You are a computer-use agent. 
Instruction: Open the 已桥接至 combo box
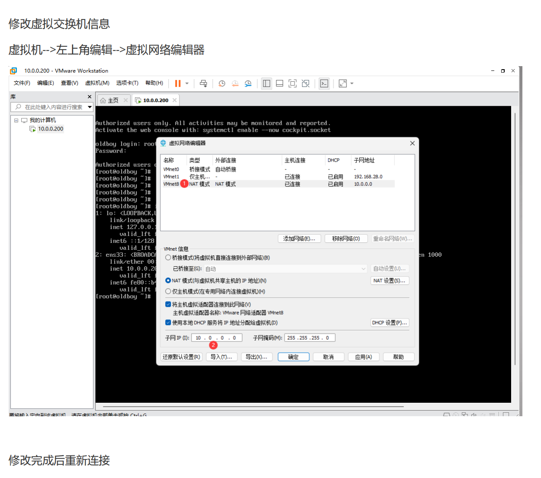[x=285, y=269]
